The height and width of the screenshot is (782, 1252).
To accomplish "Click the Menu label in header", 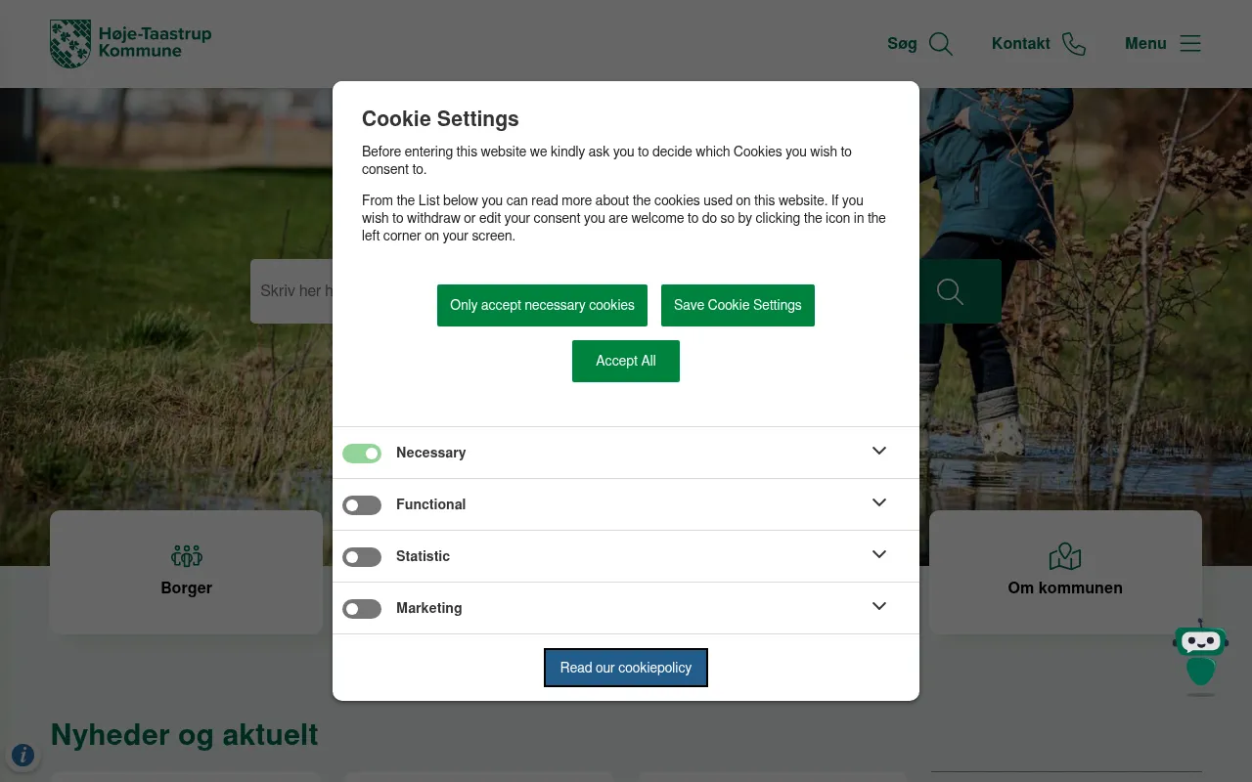I will coord(1145,44).
